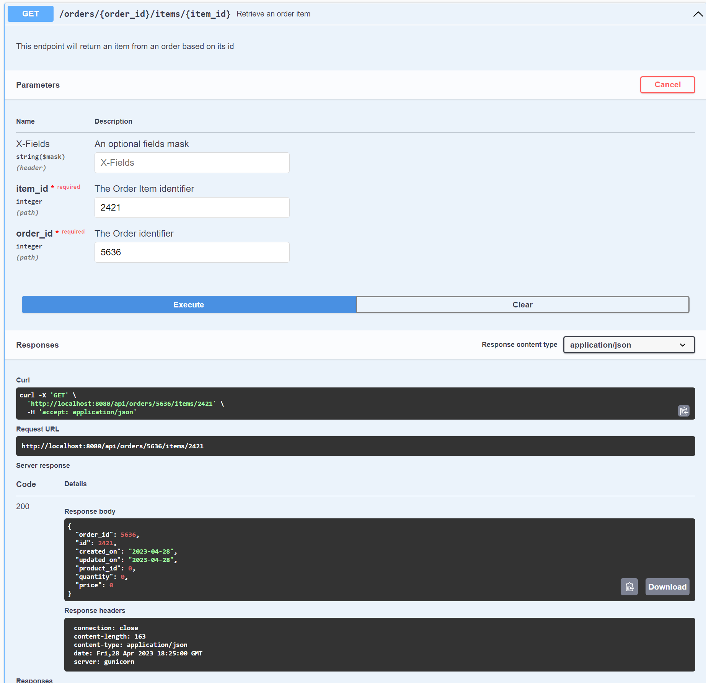Click the endpoint description sentence
Image resolution: width=706 pixels, height=683 pixels.
(x=125, y=46)
